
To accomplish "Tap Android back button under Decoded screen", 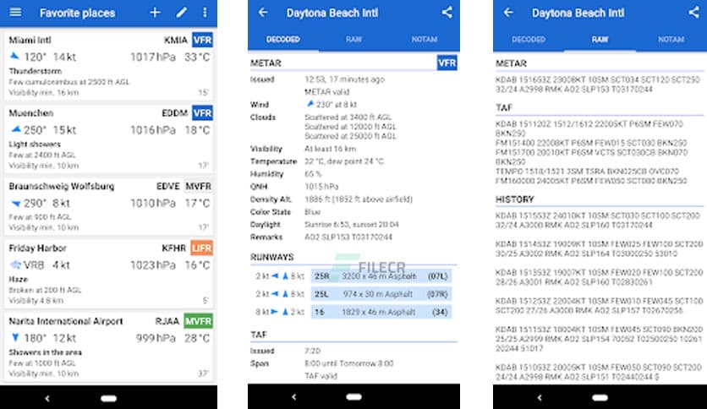I will [294, 397].
